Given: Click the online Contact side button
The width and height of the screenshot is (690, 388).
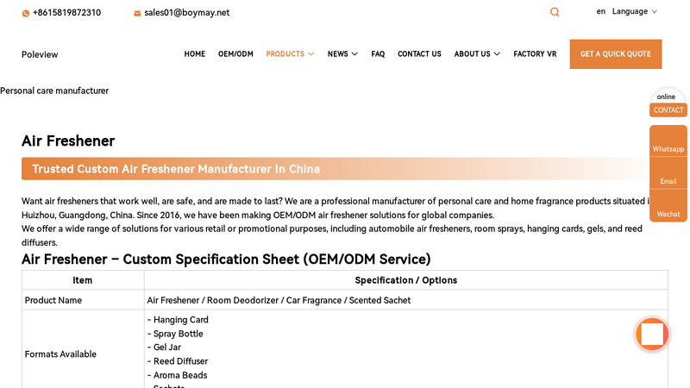Looking at the screenshot, I should [668, 110].
